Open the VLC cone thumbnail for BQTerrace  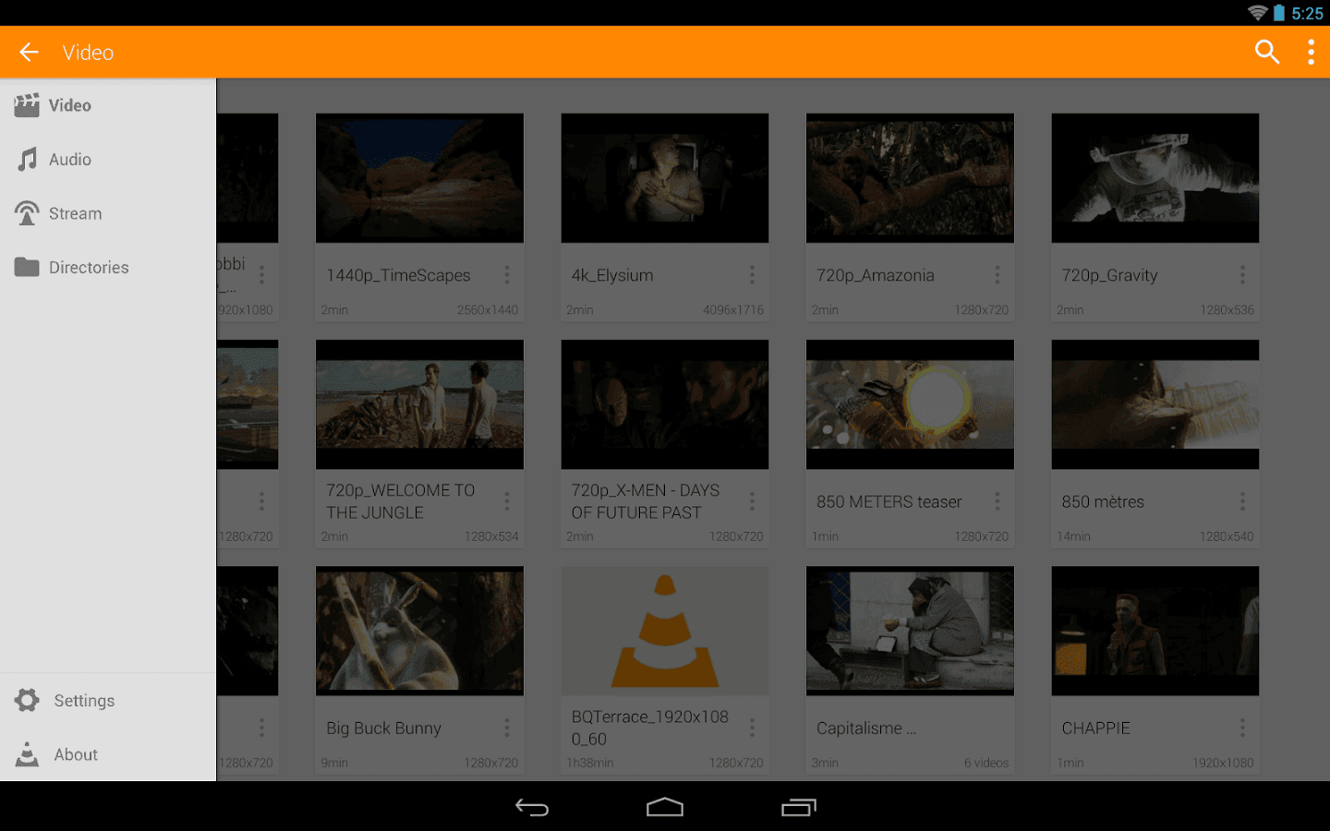[665, 631]
